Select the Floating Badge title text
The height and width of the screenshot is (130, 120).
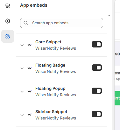50,65
